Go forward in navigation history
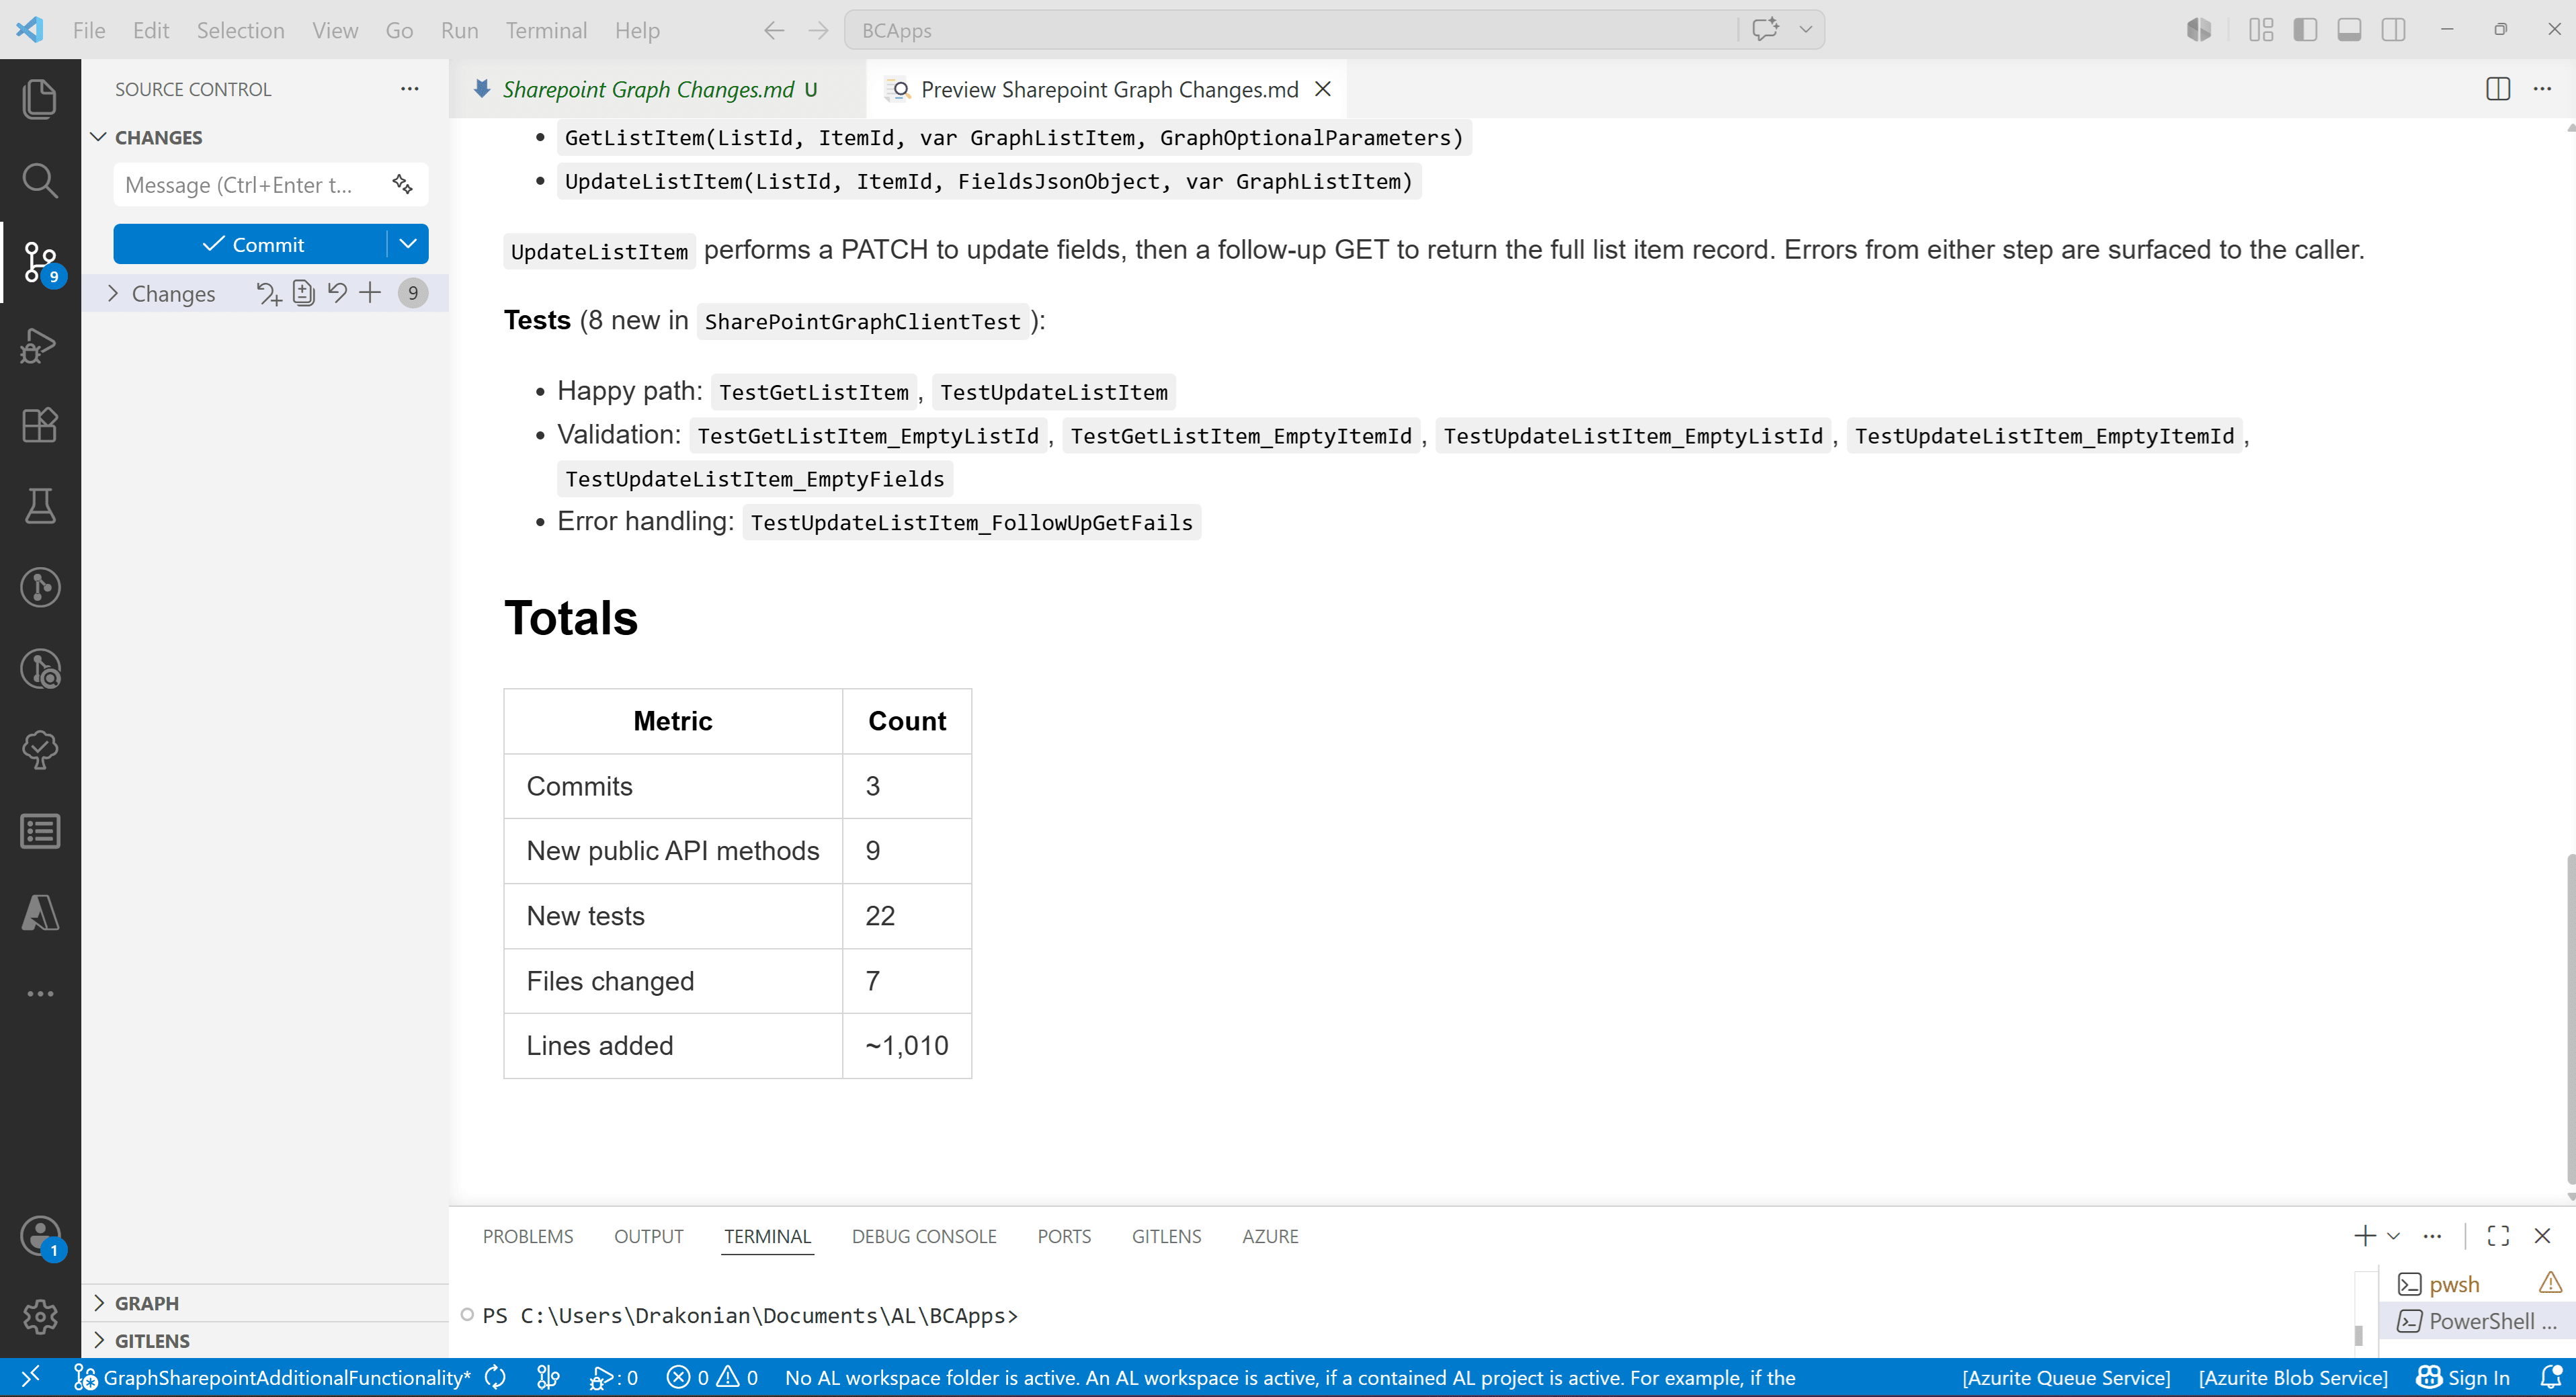The width and height of the screenshot is (2576, 1397). [x=818, y=30]
